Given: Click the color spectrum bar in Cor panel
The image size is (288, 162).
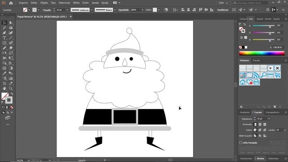Looking at the screenshot, I should [262, 53].
